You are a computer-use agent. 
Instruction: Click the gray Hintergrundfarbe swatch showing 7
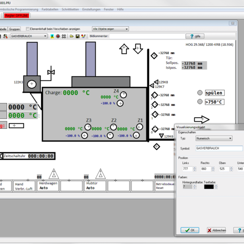coord(187,187)
